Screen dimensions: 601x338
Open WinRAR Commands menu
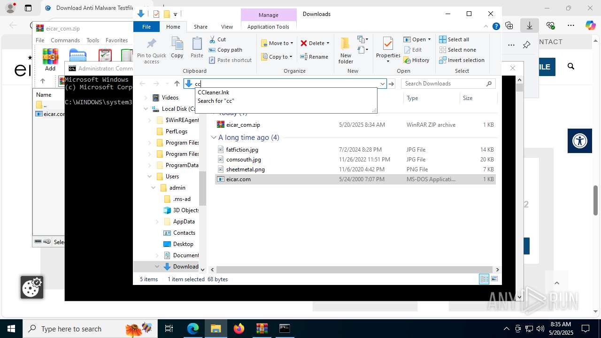(x=65, y=40)
